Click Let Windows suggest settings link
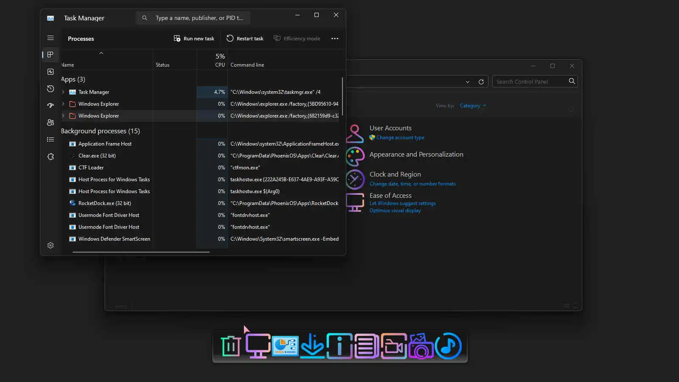This screenshot has width=679, height=382. point(402,203)
